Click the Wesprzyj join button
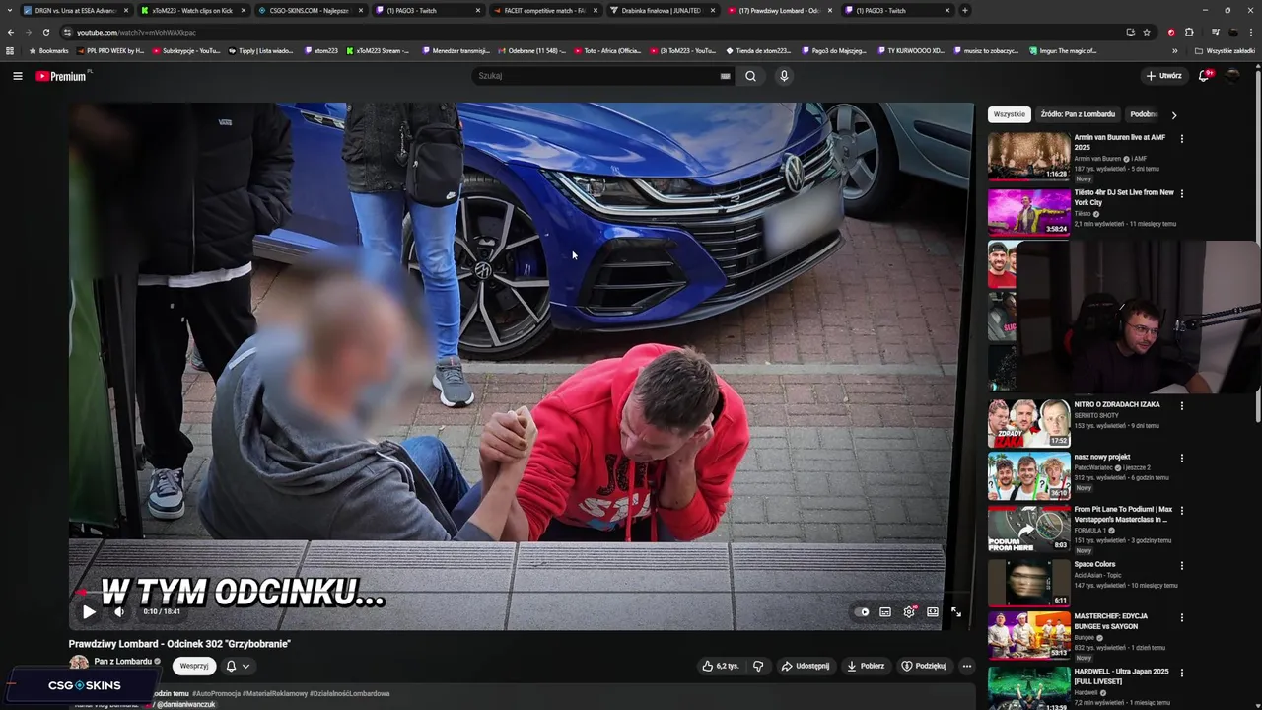Image resolution: width=1262 pixels, height=710 pixels. coord(194,666)
